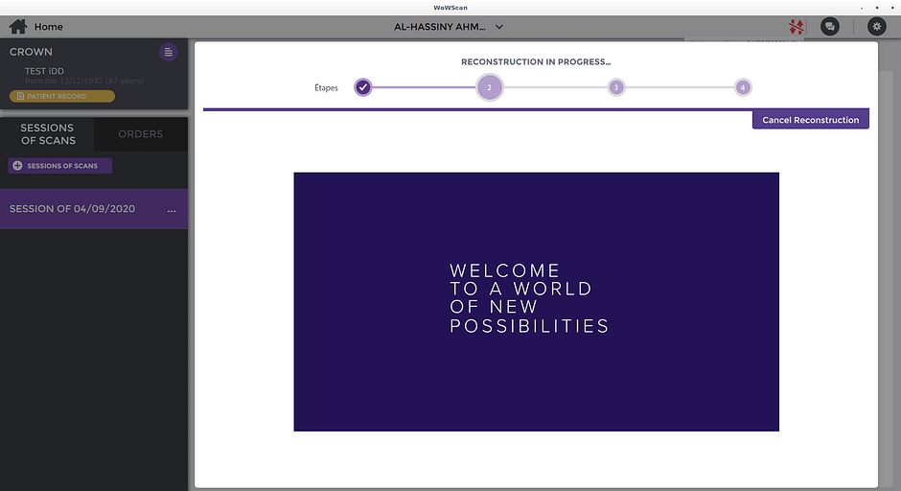Click the Welcome to a World banner image

pyautogui.click(x=536, y=301)
